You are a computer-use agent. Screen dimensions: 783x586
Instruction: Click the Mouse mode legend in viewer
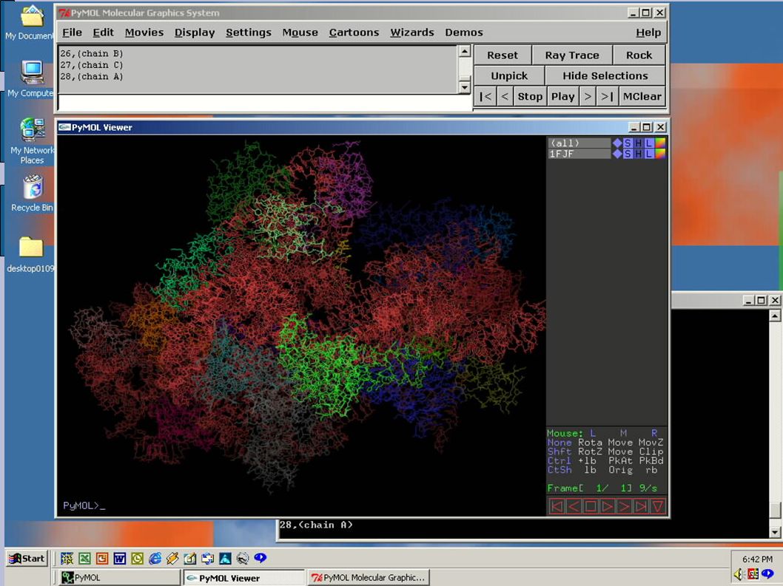[x=605, y=452]
